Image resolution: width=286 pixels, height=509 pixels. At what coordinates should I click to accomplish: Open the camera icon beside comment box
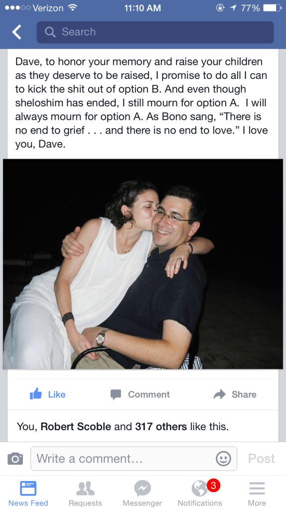point(15,459)
